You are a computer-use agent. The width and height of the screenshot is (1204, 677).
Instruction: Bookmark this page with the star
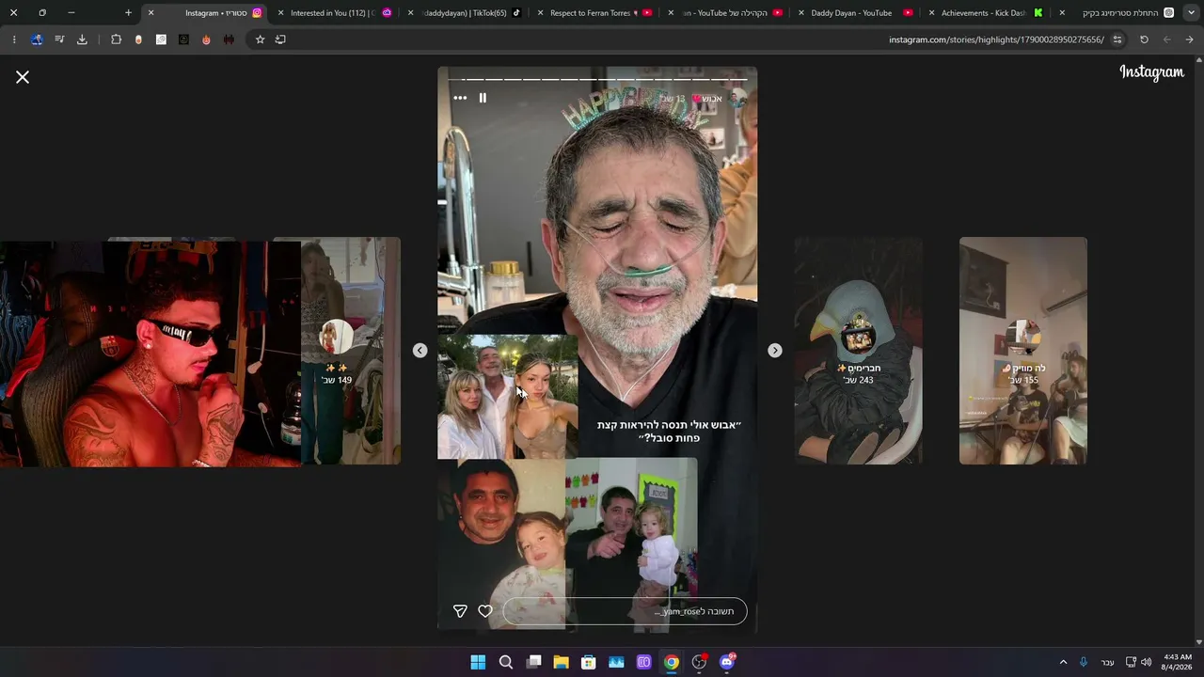(260, 39)
